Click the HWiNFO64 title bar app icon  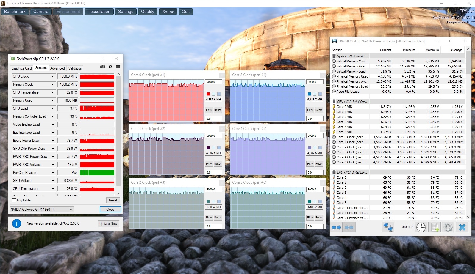[335, 41]
